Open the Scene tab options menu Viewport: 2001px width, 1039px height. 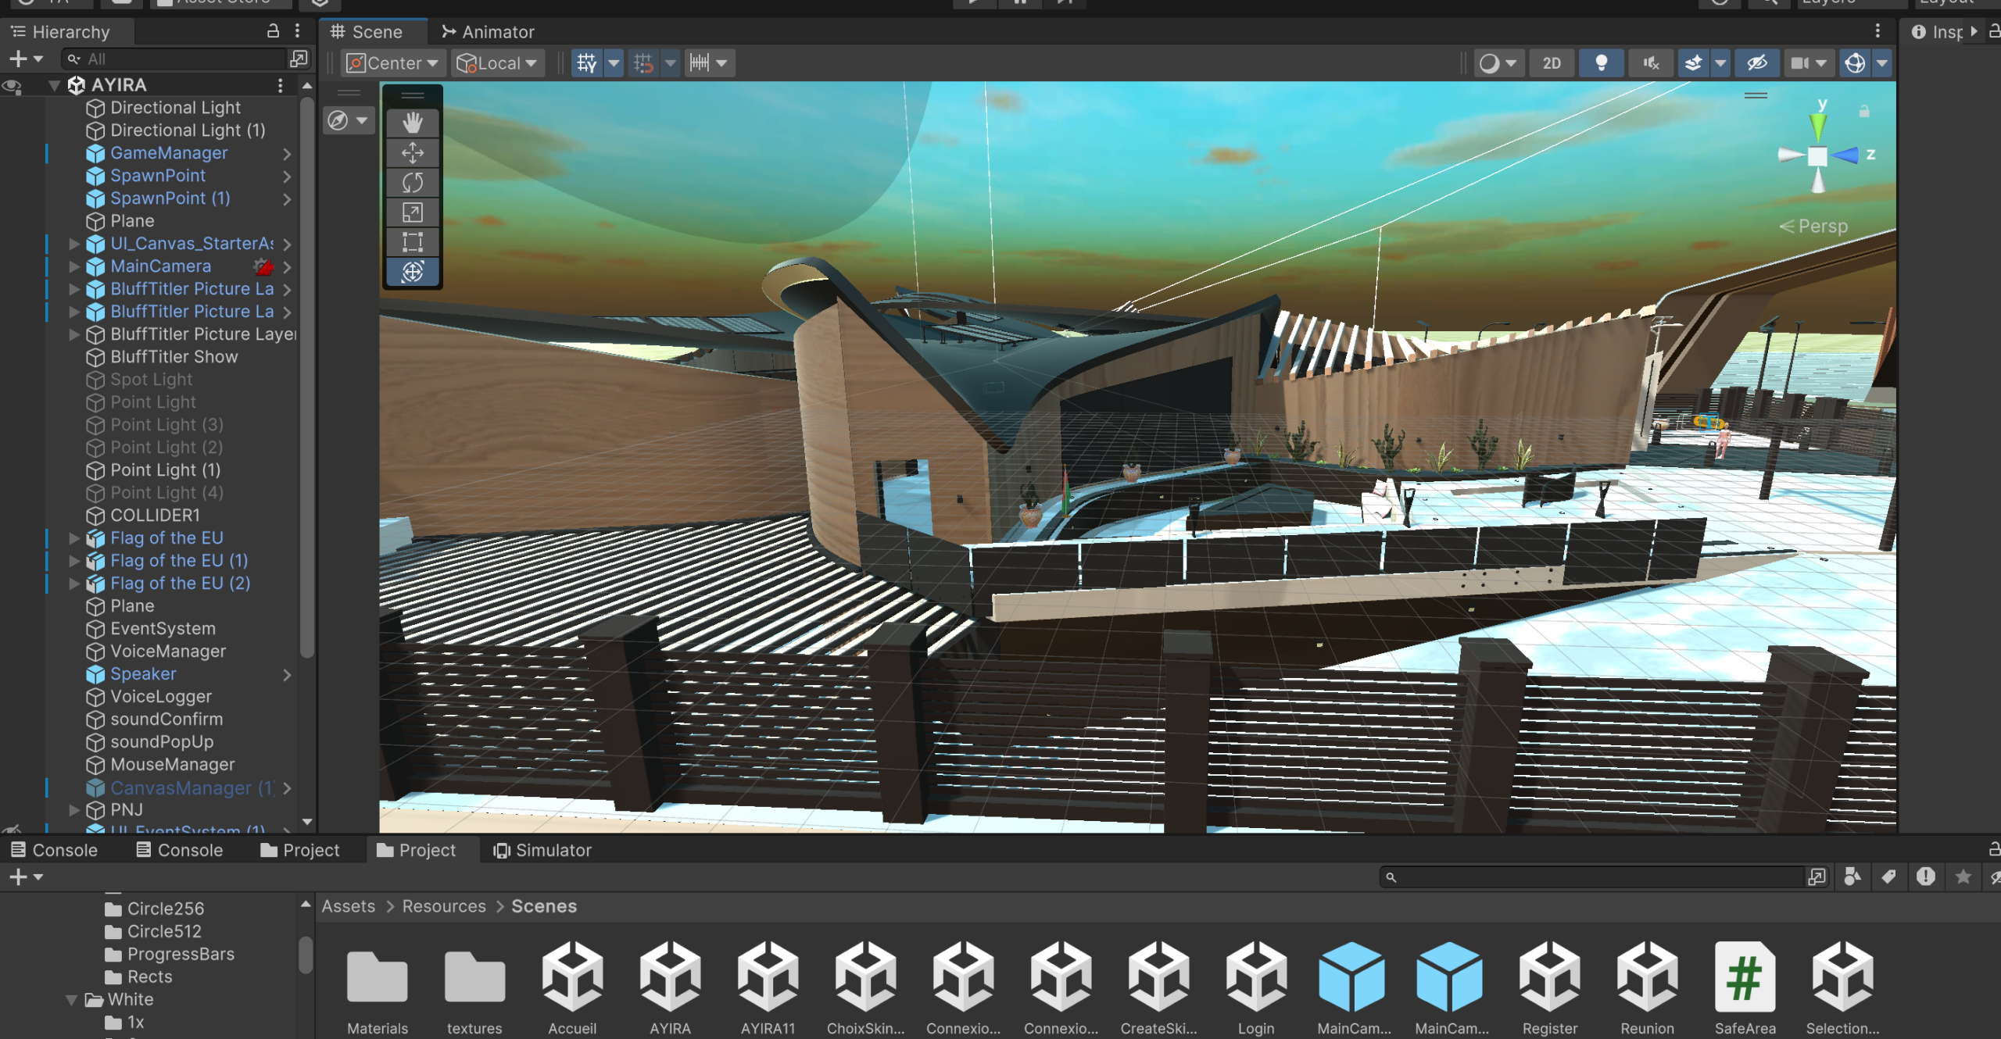[1877, 31]
